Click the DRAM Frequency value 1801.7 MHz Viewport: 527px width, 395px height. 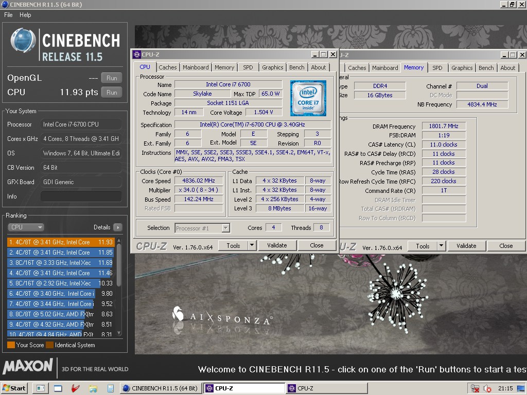(444, 127)
